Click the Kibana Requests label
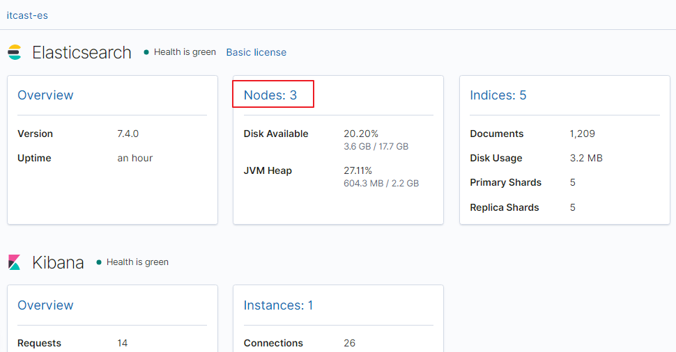Screen dimensions: 676x352 [x=39, y=343]
